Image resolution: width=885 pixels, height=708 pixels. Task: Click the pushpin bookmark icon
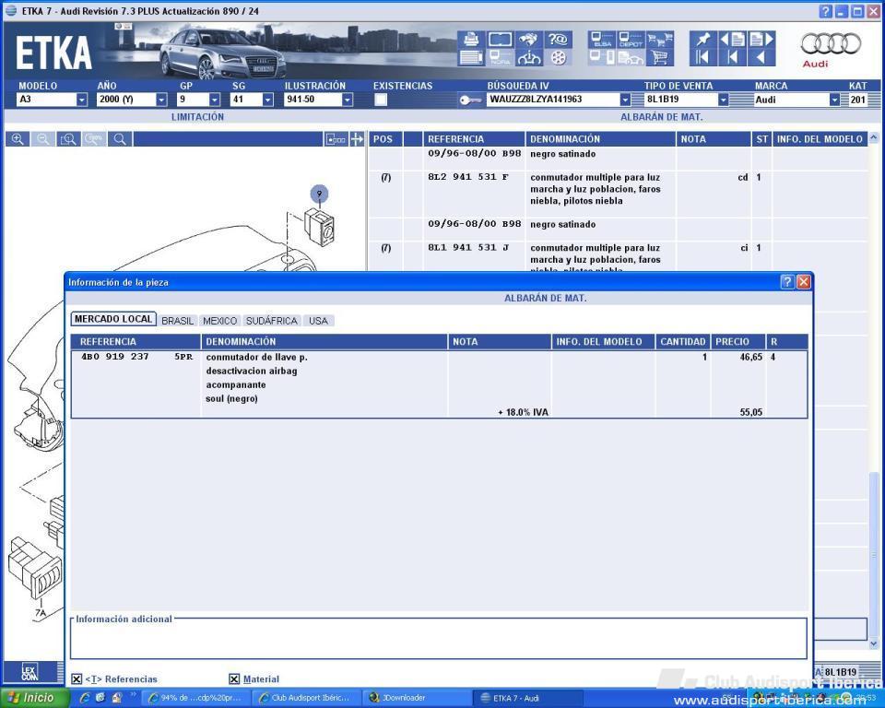click(x=702, y=39)
